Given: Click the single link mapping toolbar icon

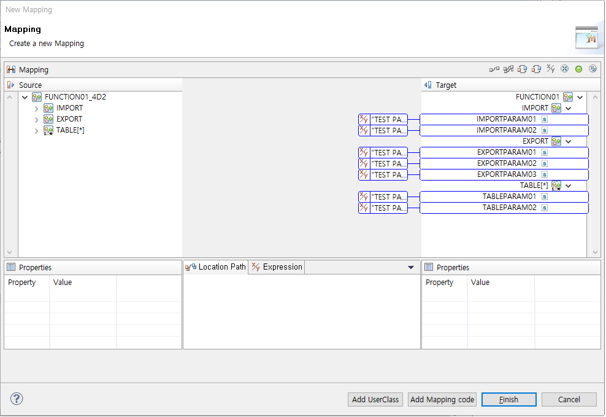Looking at the screenshot, I should (x=494, y=69).
